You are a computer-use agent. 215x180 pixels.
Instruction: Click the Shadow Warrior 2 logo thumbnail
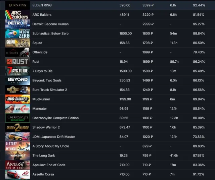(17, 127)
